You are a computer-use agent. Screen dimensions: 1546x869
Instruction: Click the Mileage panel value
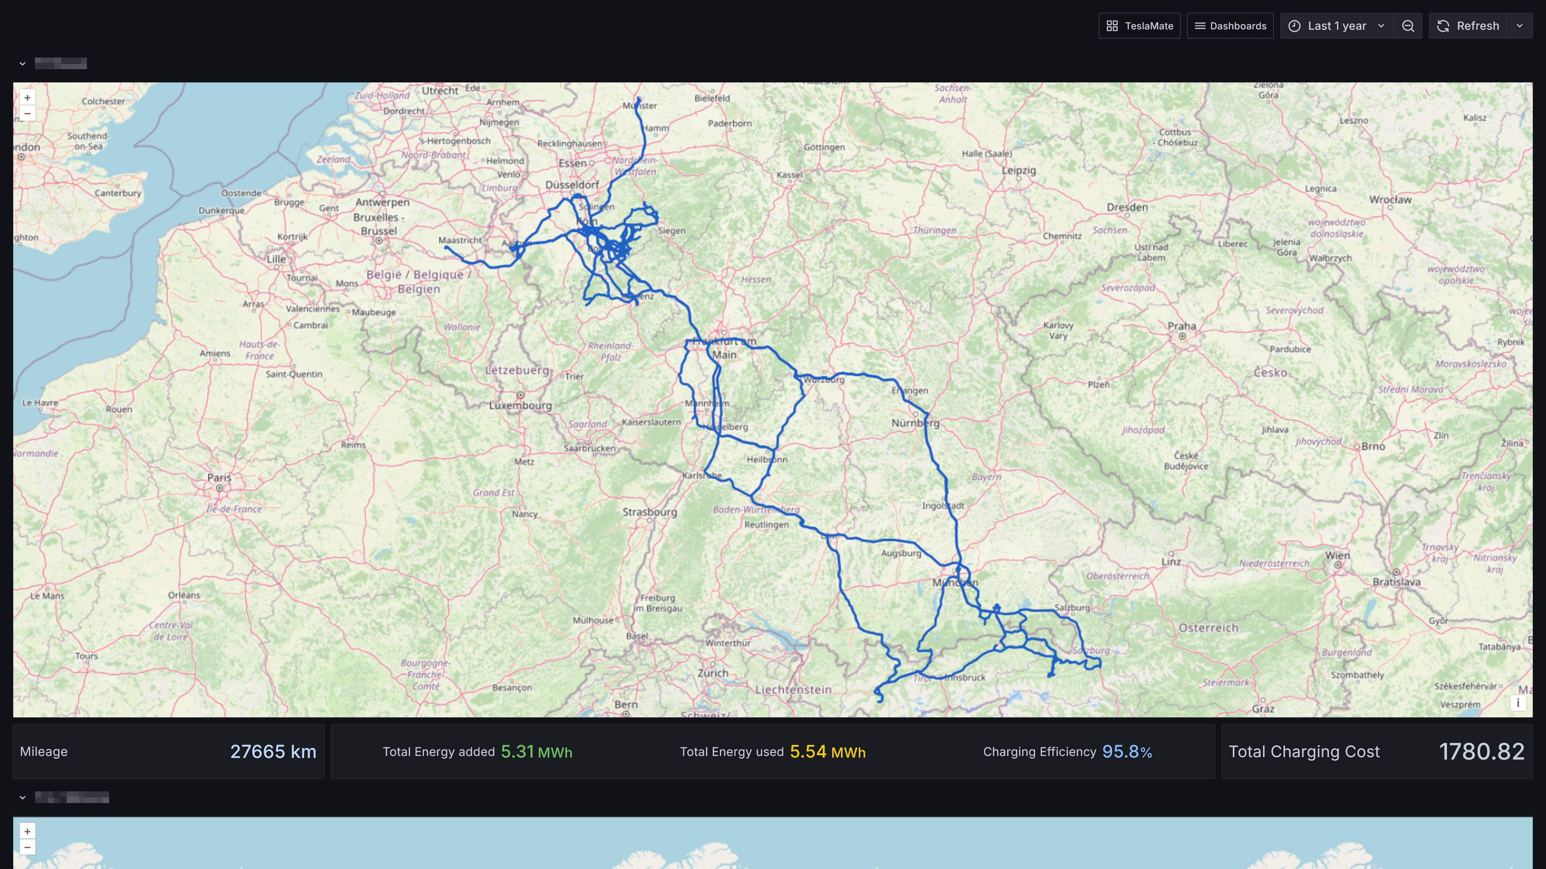coord(273,752)
